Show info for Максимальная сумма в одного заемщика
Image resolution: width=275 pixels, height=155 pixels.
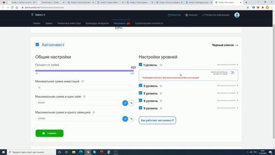(94, 112)
